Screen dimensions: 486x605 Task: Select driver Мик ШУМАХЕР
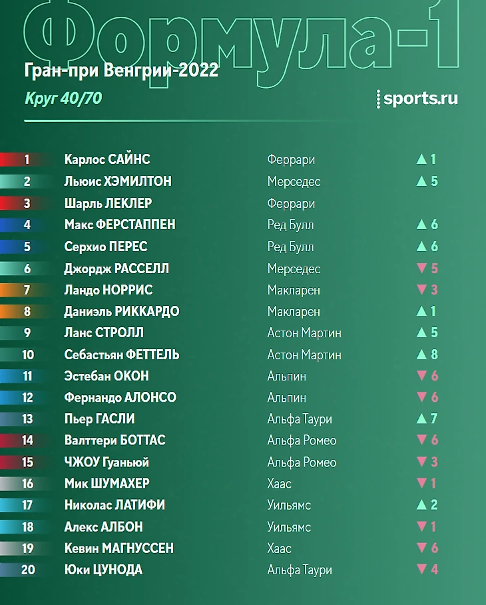click(107, 484)
